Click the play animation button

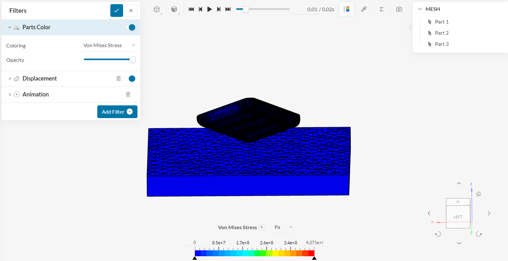(210, 9)
